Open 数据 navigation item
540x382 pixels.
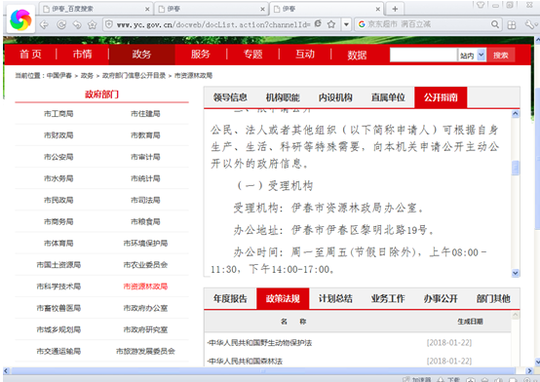357,55
